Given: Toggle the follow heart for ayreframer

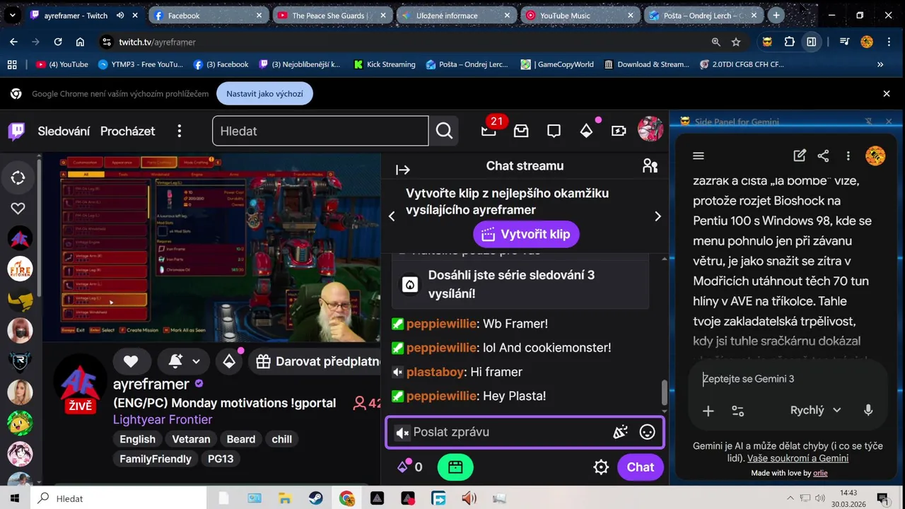Looking at the screenshot, I should coord(131,361).
